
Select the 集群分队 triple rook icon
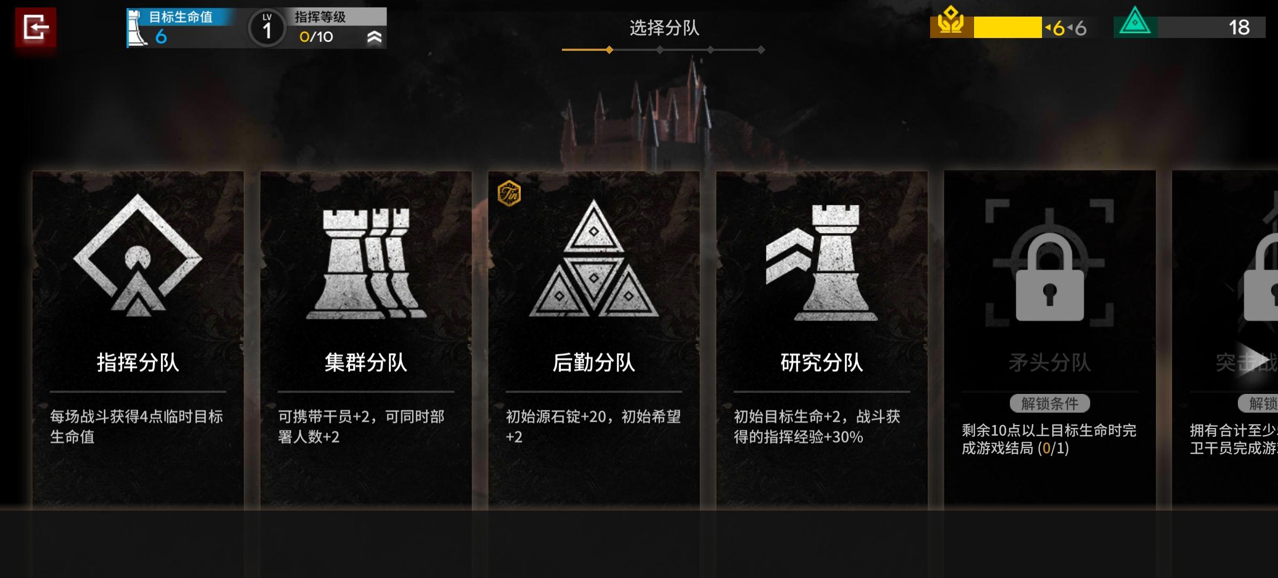click(366, 264)
